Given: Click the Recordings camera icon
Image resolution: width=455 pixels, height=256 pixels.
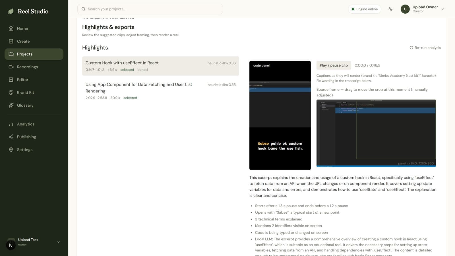Looking at the screenshot, I should point(11,67).
